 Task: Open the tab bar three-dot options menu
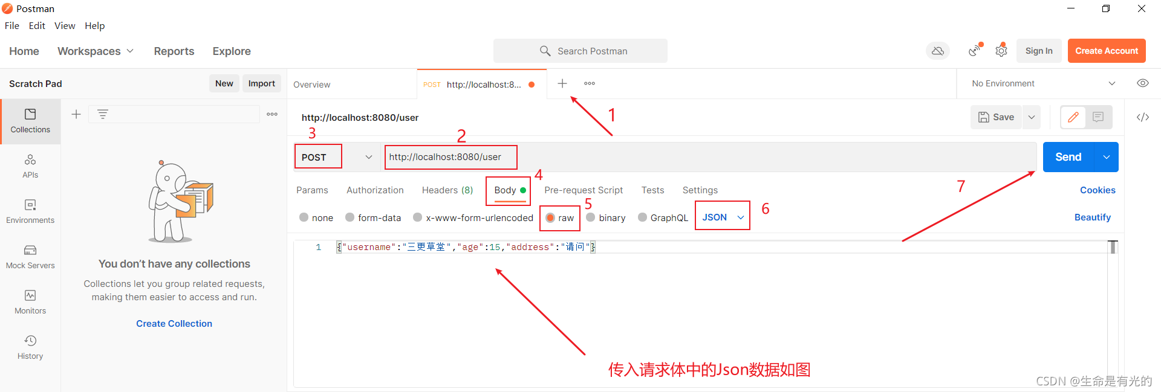590,83
